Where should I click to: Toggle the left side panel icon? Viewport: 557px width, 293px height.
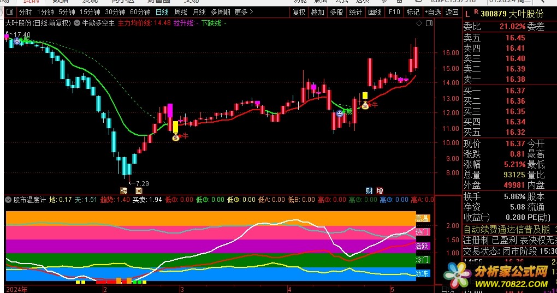click(10, 12)
